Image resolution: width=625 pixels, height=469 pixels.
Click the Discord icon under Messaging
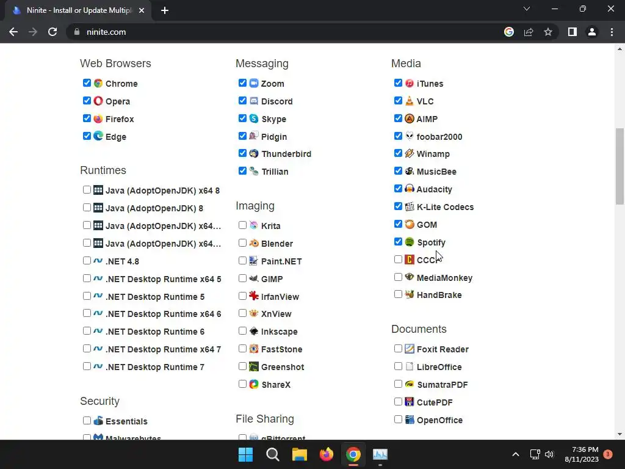pyautogui.click(x=254, y=101)
